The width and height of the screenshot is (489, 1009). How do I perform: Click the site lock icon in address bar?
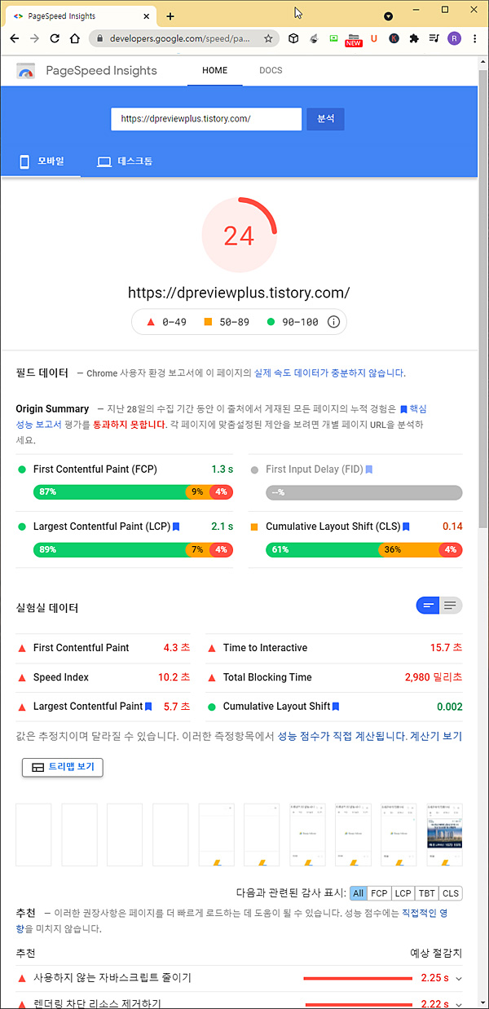[99, 38]
